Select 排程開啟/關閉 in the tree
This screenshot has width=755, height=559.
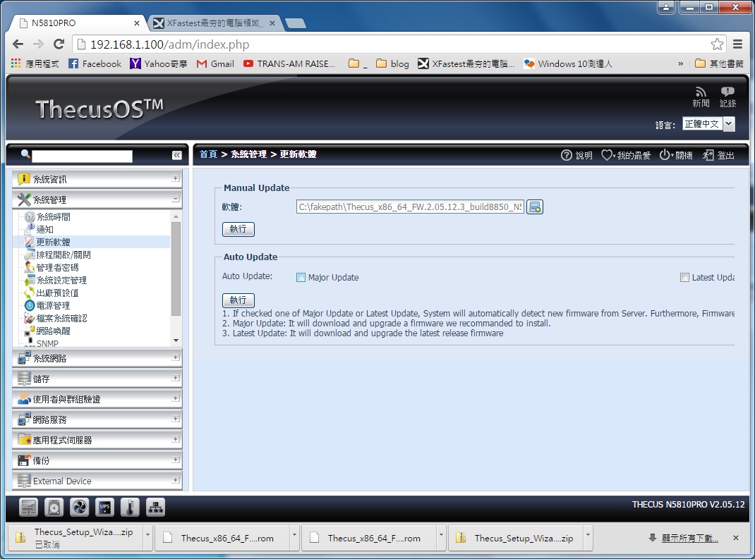pos(63,254)
